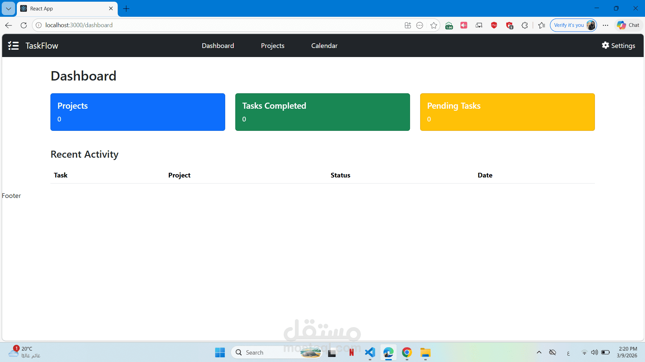Add page to favorites star icon

(x=434, y=25)
